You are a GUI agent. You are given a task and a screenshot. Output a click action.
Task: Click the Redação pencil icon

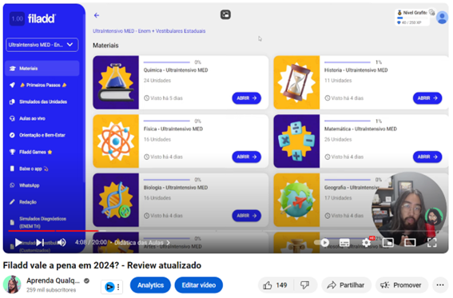pyautogui.click(x=12, y=202)
